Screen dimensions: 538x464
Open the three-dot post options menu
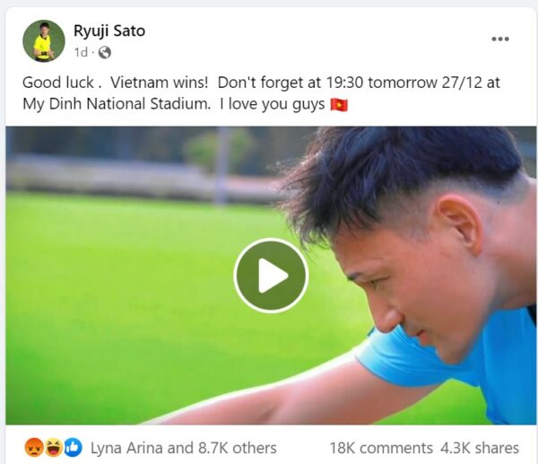pos(500,39)
